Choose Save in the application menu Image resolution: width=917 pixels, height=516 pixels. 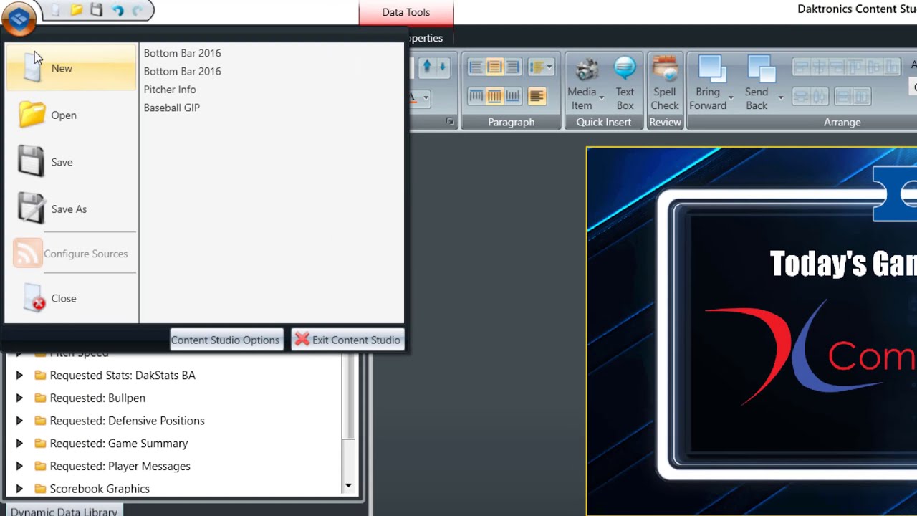click(x=71, y=162)
